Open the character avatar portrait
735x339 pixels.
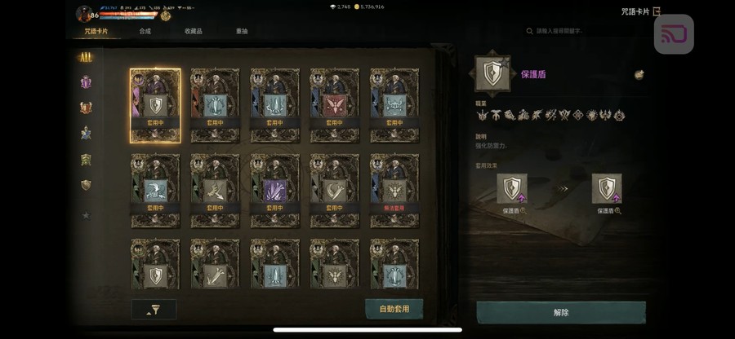[84, 14]
